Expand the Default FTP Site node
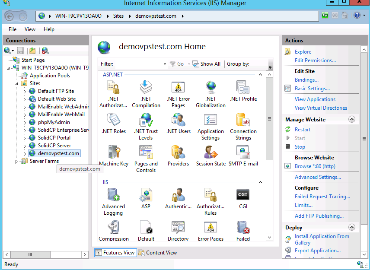Screen dimensions: 370x270 (25, 92)
